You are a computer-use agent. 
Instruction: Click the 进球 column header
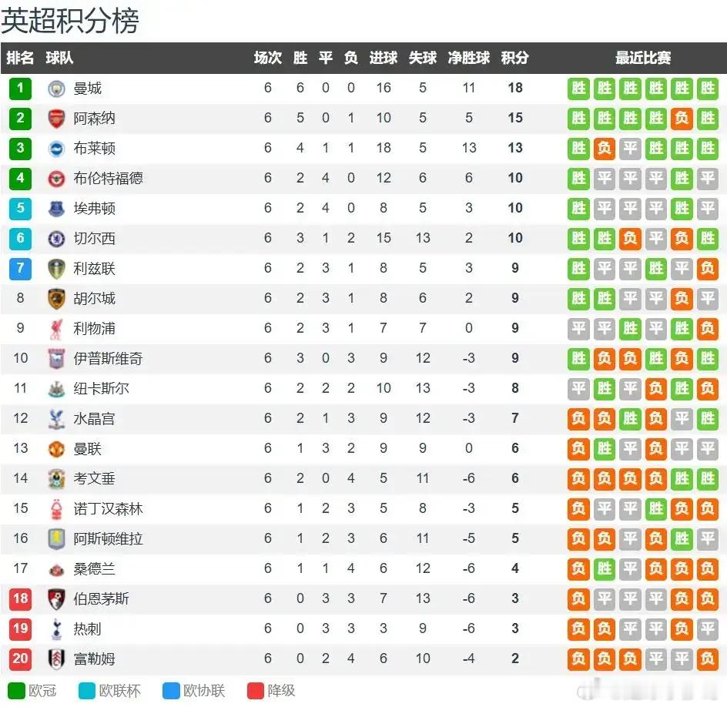[x=383, y=58]
